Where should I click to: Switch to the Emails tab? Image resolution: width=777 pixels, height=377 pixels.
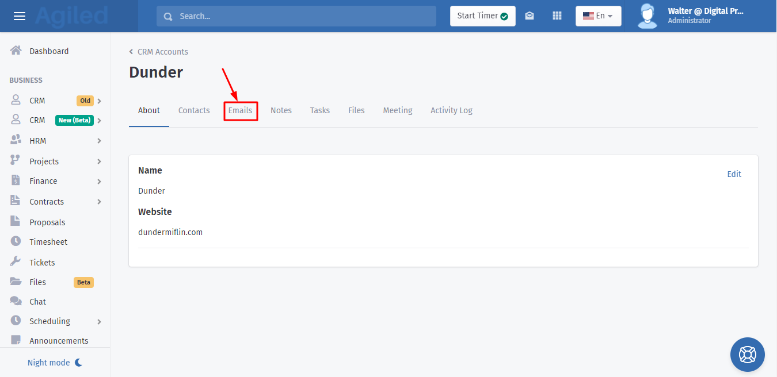pos(240,110)
